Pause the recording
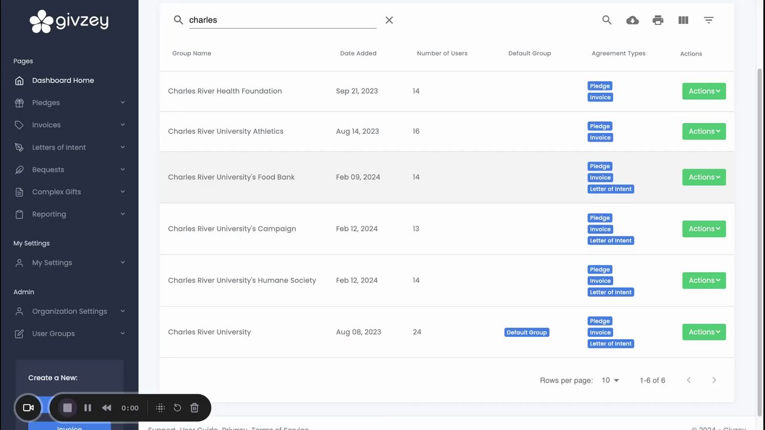 tap(88, 407)
